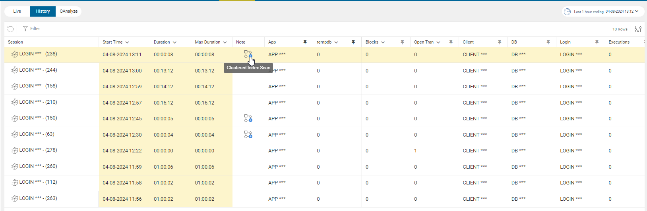The image size is (647, 211).
Task: Click the Note column header
Action: pos(240,42)
